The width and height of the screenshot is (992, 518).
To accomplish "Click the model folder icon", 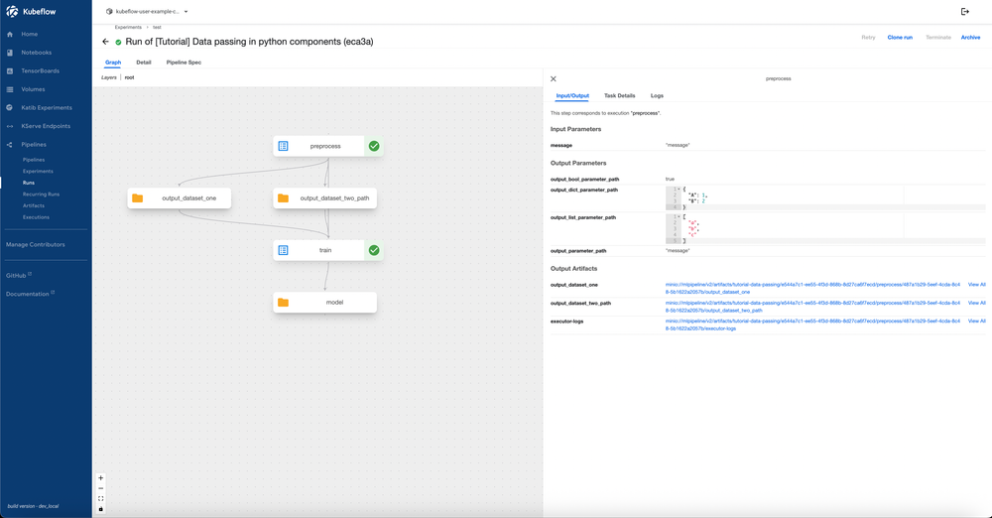I will 284,302.
